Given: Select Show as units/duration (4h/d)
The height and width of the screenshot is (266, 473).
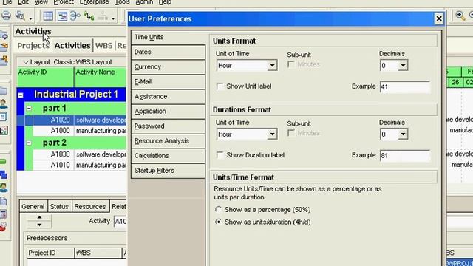Looking at the screenshot, I should coord(219,222).
